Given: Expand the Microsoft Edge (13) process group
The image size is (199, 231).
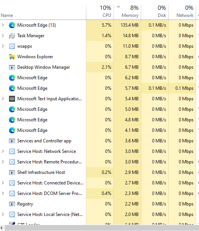Looking at the screenshot, I should tap(3, 25).
